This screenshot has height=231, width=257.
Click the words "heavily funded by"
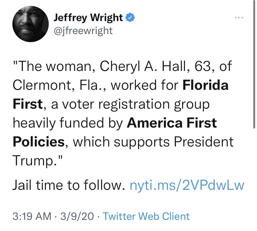click(x=68, y=123)
